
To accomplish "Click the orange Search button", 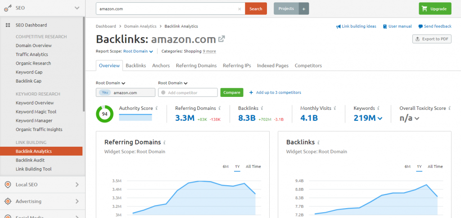I will tap(256, 9).
